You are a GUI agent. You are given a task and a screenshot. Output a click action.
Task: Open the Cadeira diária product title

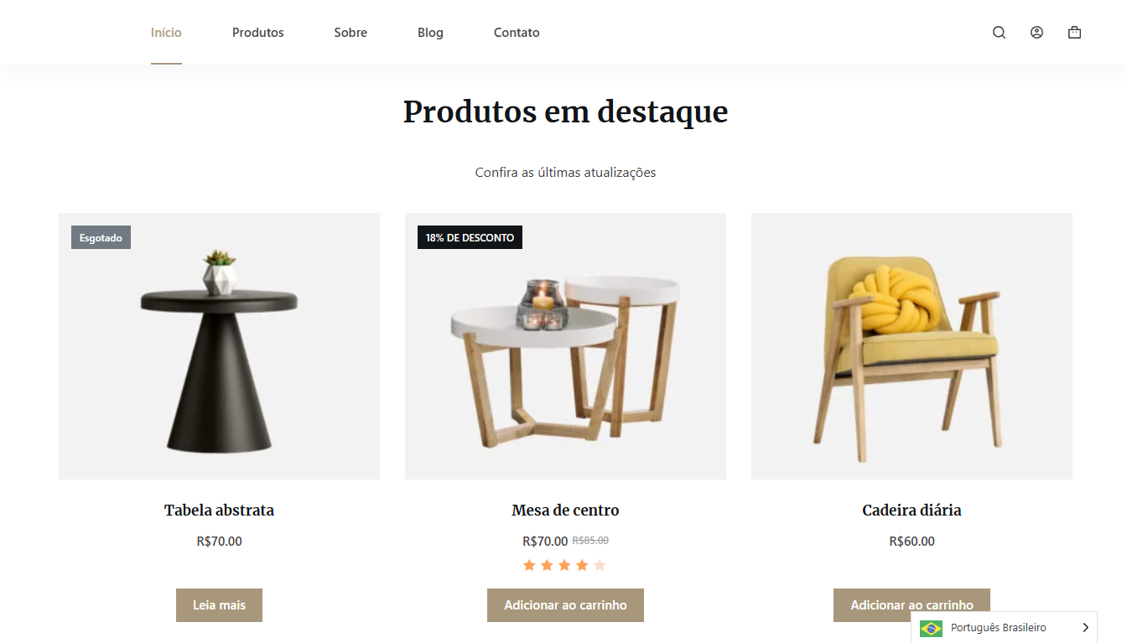pos(911,510)
